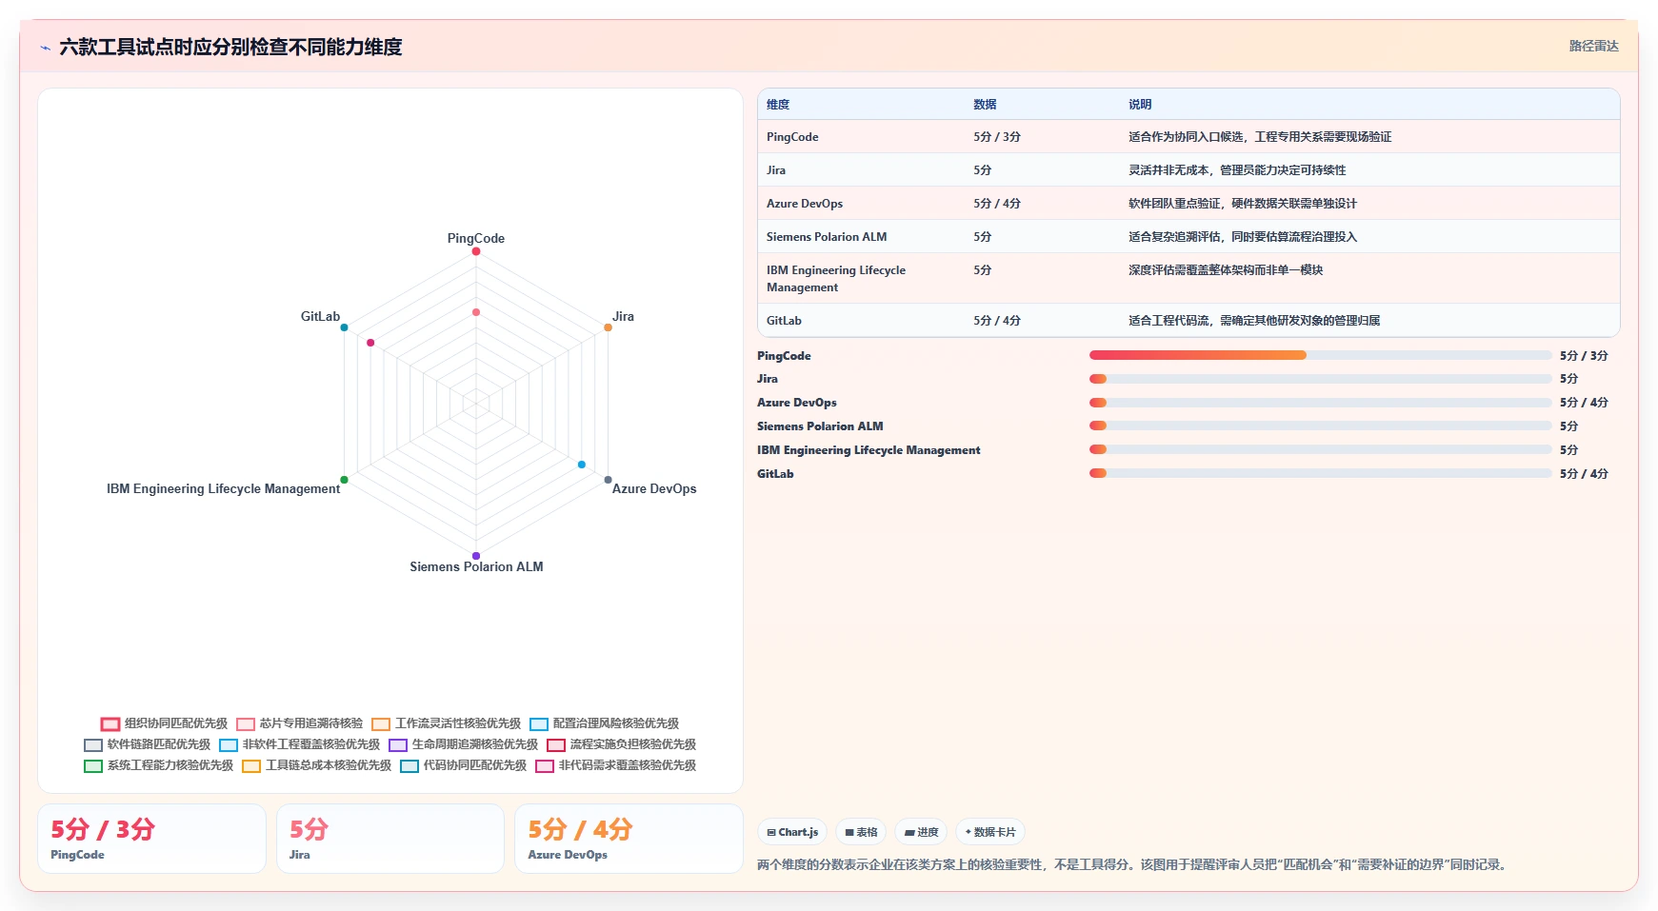The image size is (1658, 911).
Task: Toggle legend item 工具链总成本核验优先级
Action: tap(316, 765)
